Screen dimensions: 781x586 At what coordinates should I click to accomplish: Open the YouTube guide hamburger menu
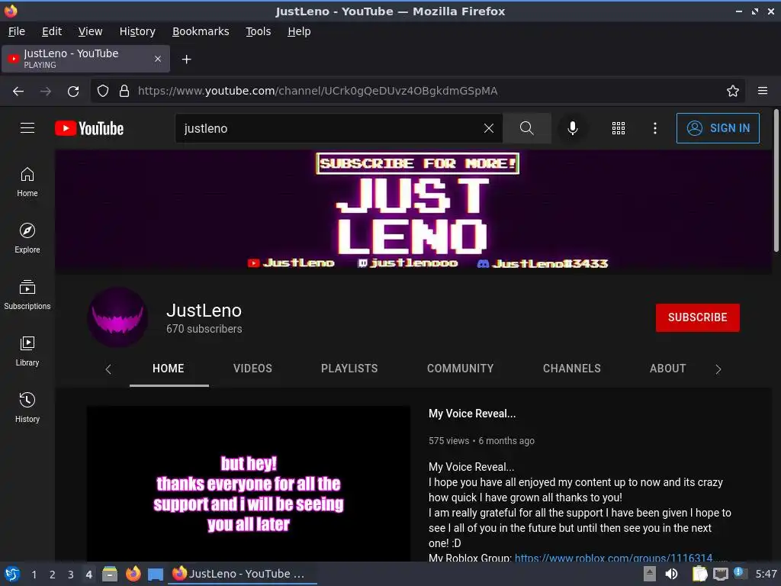click(x=27, y=128)
